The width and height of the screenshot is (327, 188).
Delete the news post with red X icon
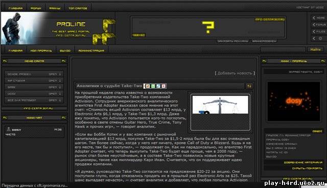[x=163, y=86]
